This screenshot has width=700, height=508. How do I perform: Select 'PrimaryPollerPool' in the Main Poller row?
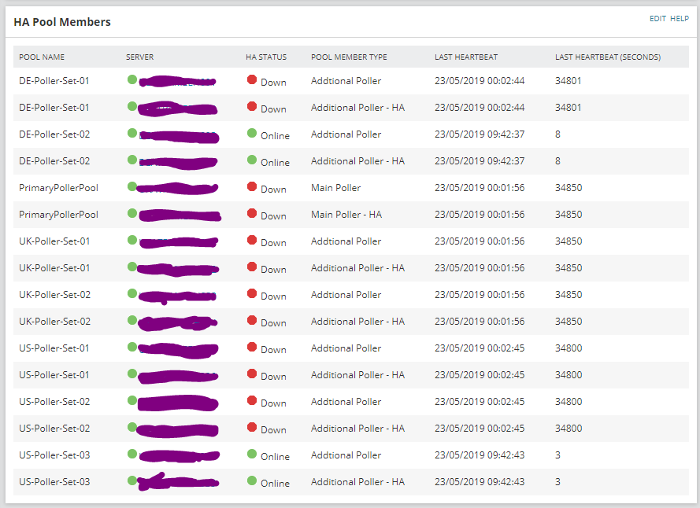point(58,188)
